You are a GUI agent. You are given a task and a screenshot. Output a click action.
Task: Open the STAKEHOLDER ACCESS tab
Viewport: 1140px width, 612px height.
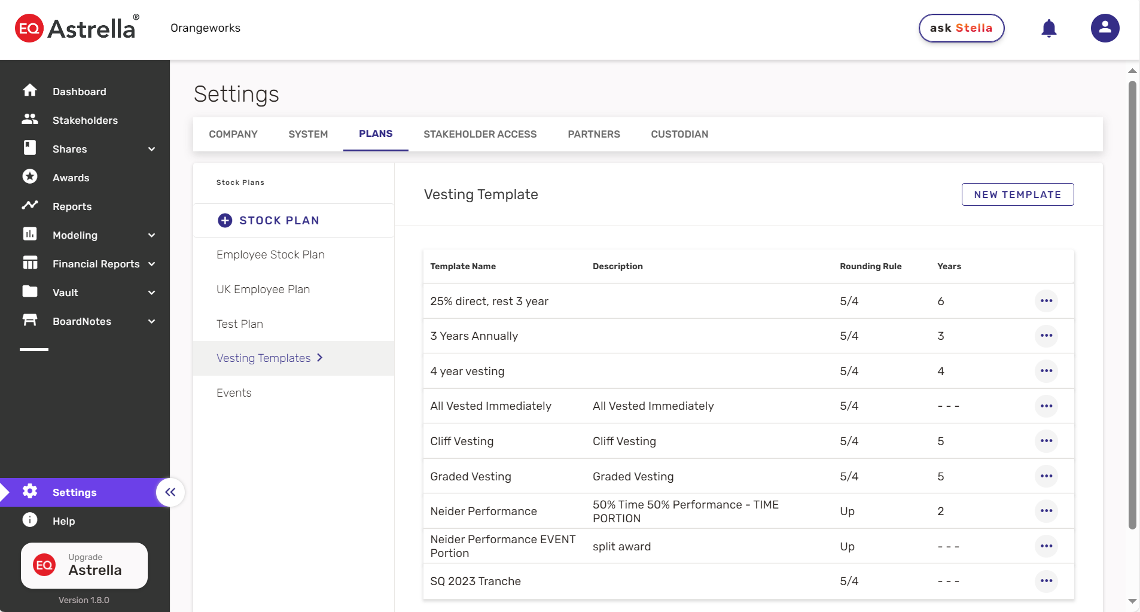(480, 134)
